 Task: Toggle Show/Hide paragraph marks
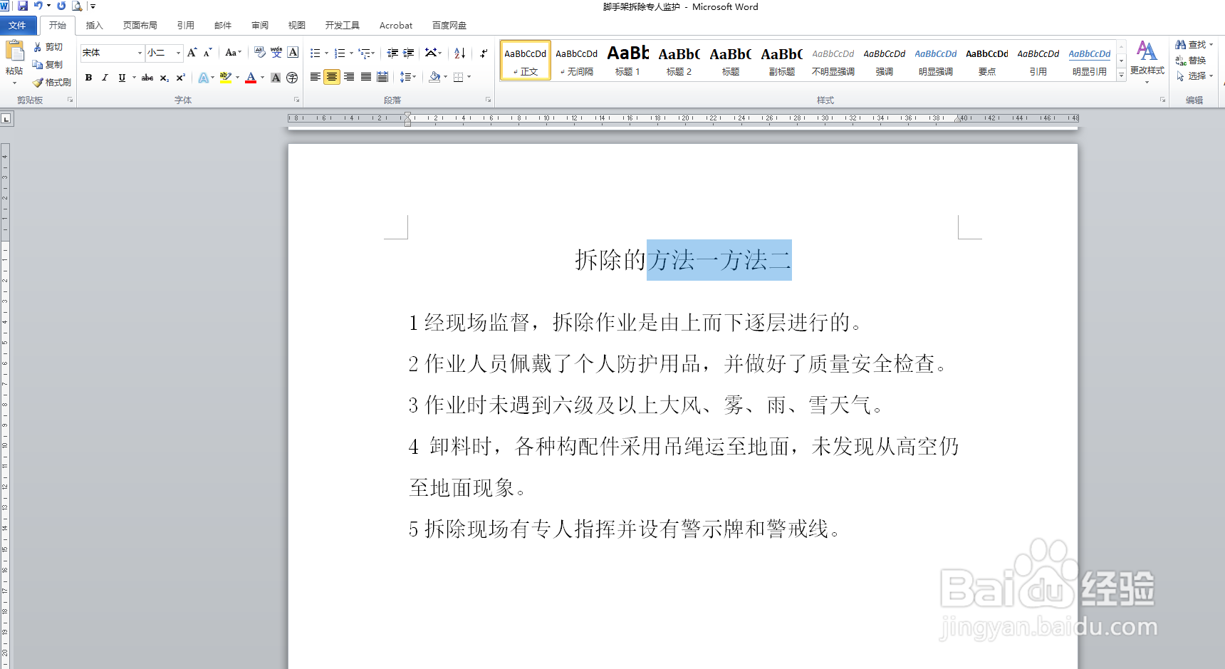(484, 53)
